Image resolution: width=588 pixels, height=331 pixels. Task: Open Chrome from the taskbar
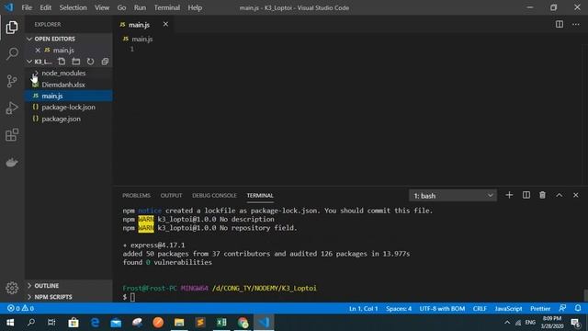coord(243,323)
